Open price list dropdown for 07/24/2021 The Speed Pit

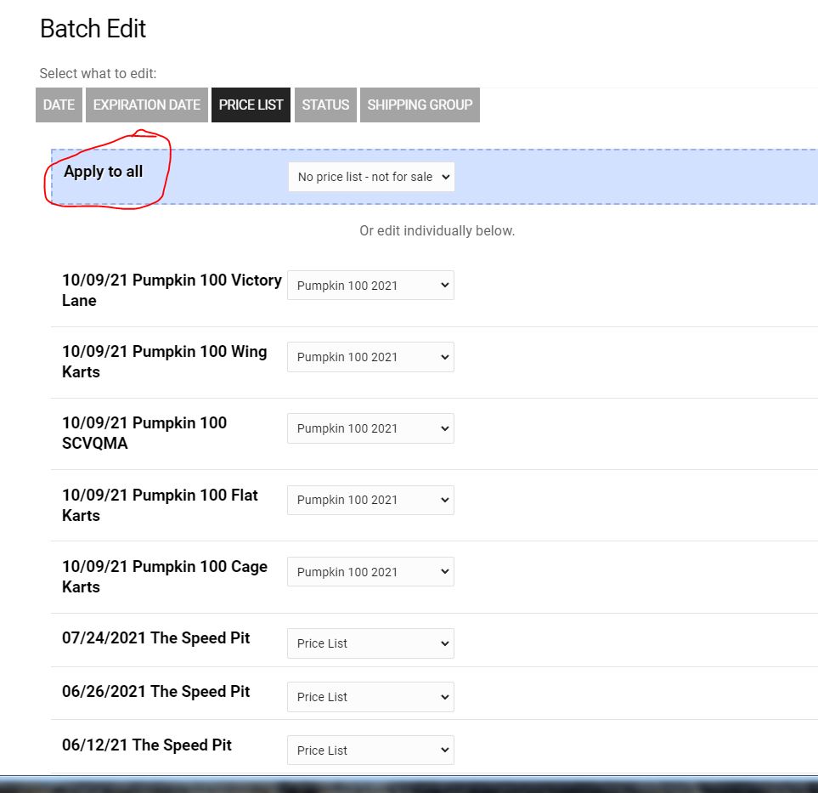(371, 643)
